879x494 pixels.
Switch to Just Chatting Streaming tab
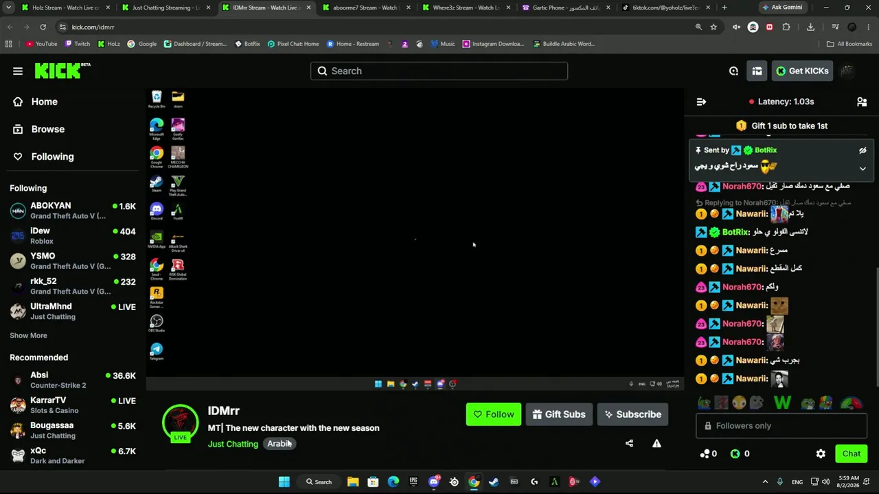click(x=165, y=8)
